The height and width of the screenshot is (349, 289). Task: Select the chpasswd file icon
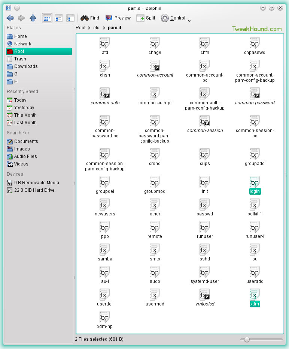tap(255, 44)
